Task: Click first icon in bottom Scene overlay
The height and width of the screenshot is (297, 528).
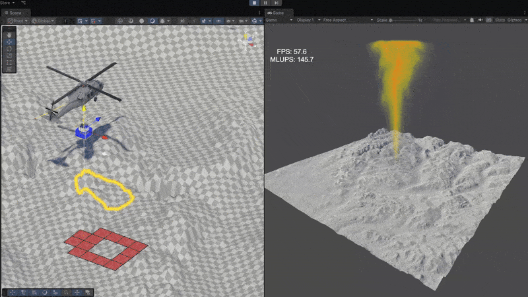Action: click(13, 292)
